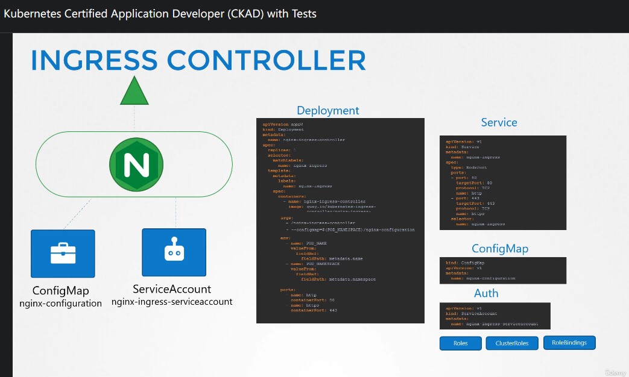Click the "nginx-ingress-serviceaccount" label under ServiceAccount
Image resolution: width=629 pixels, height=377 pixels.
pyautogui.click(x=172, y=302)
